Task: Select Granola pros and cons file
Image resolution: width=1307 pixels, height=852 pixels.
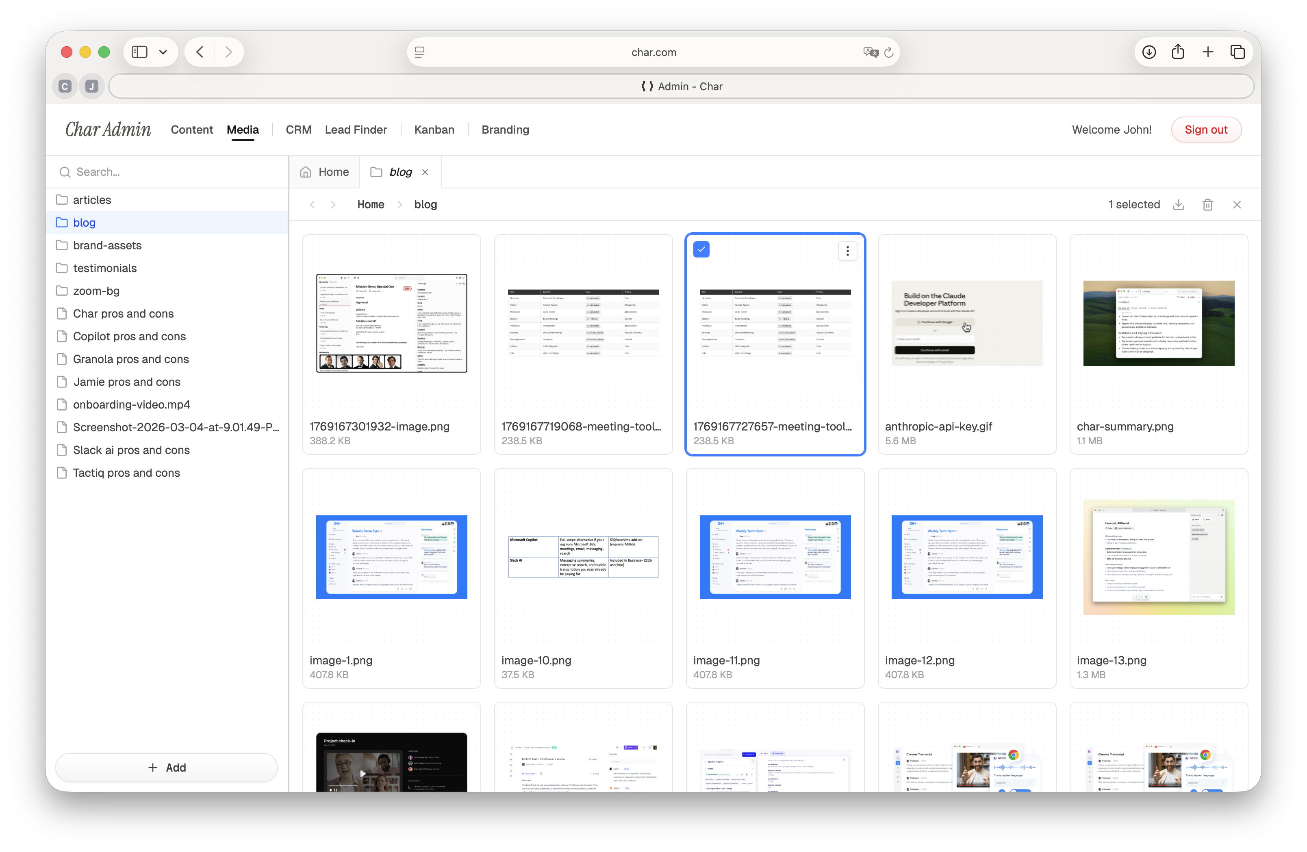Action: 167,359
